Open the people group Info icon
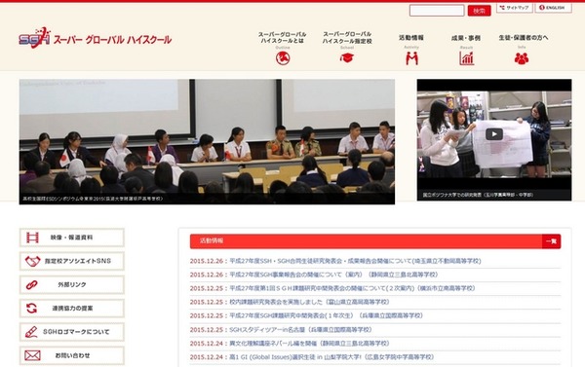 (x=522, y=58)
